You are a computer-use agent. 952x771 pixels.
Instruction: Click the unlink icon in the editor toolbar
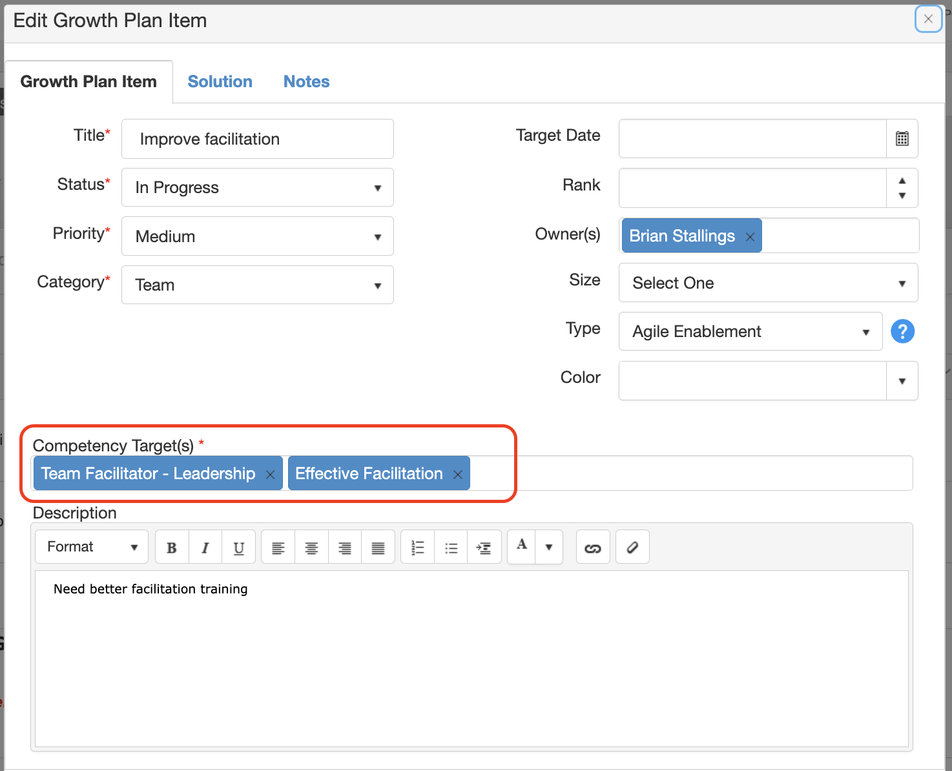tap(632, 548)
